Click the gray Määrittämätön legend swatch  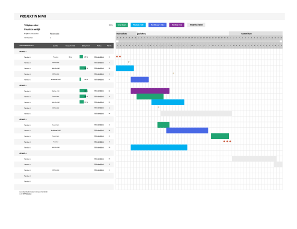196,25
